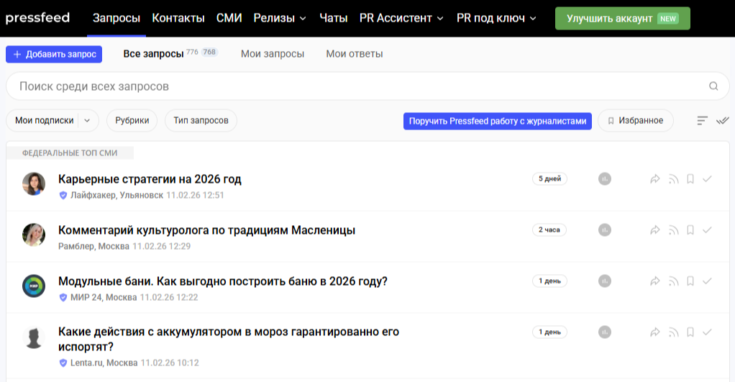
Task: Click the pressfeed logo
Action: [x=37, y=18]
